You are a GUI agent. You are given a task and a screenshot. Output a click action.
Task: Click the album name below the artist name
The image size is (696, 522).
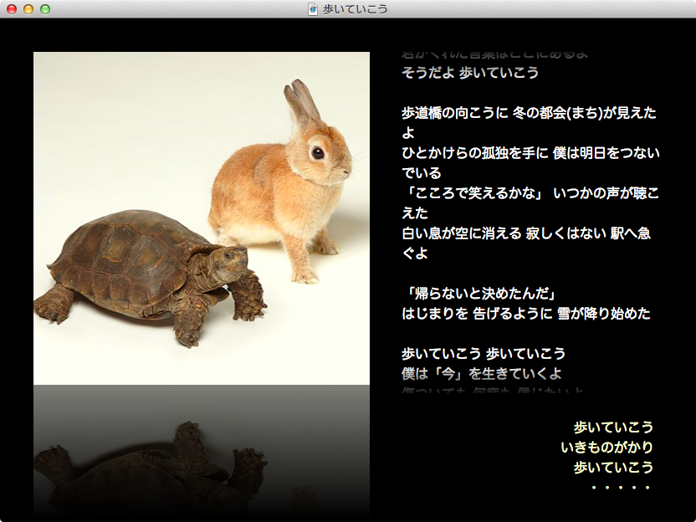pos(613,468)
